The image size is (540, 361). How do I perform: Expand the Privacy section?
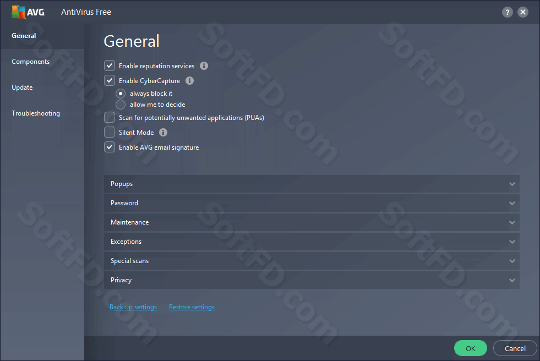[312, 280]
